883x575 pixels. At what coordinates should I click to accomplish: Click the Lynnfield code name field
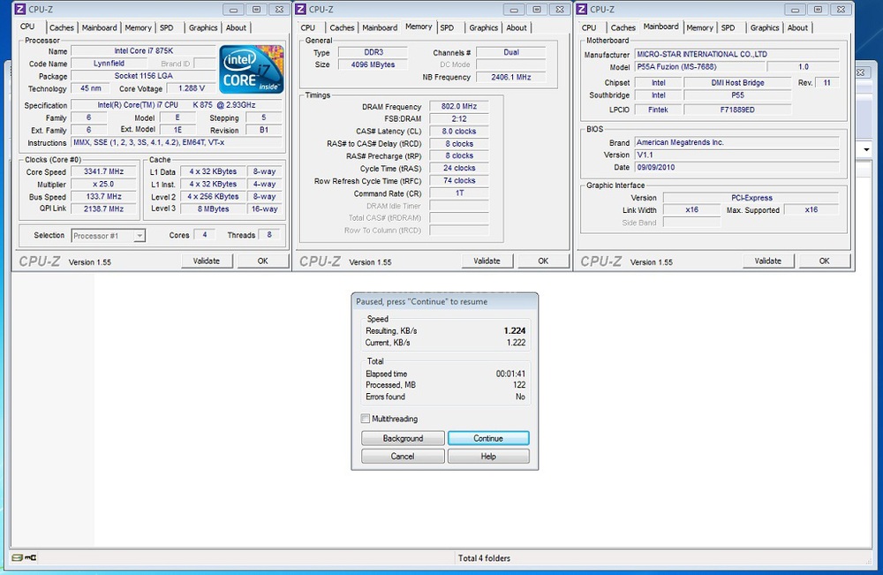tap(109, 63)
